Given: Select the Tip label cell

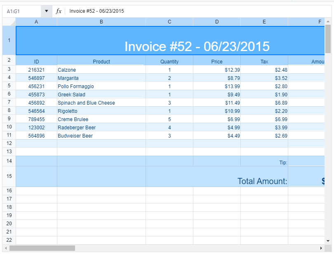Looking at the screenshot, I should 264,161.
